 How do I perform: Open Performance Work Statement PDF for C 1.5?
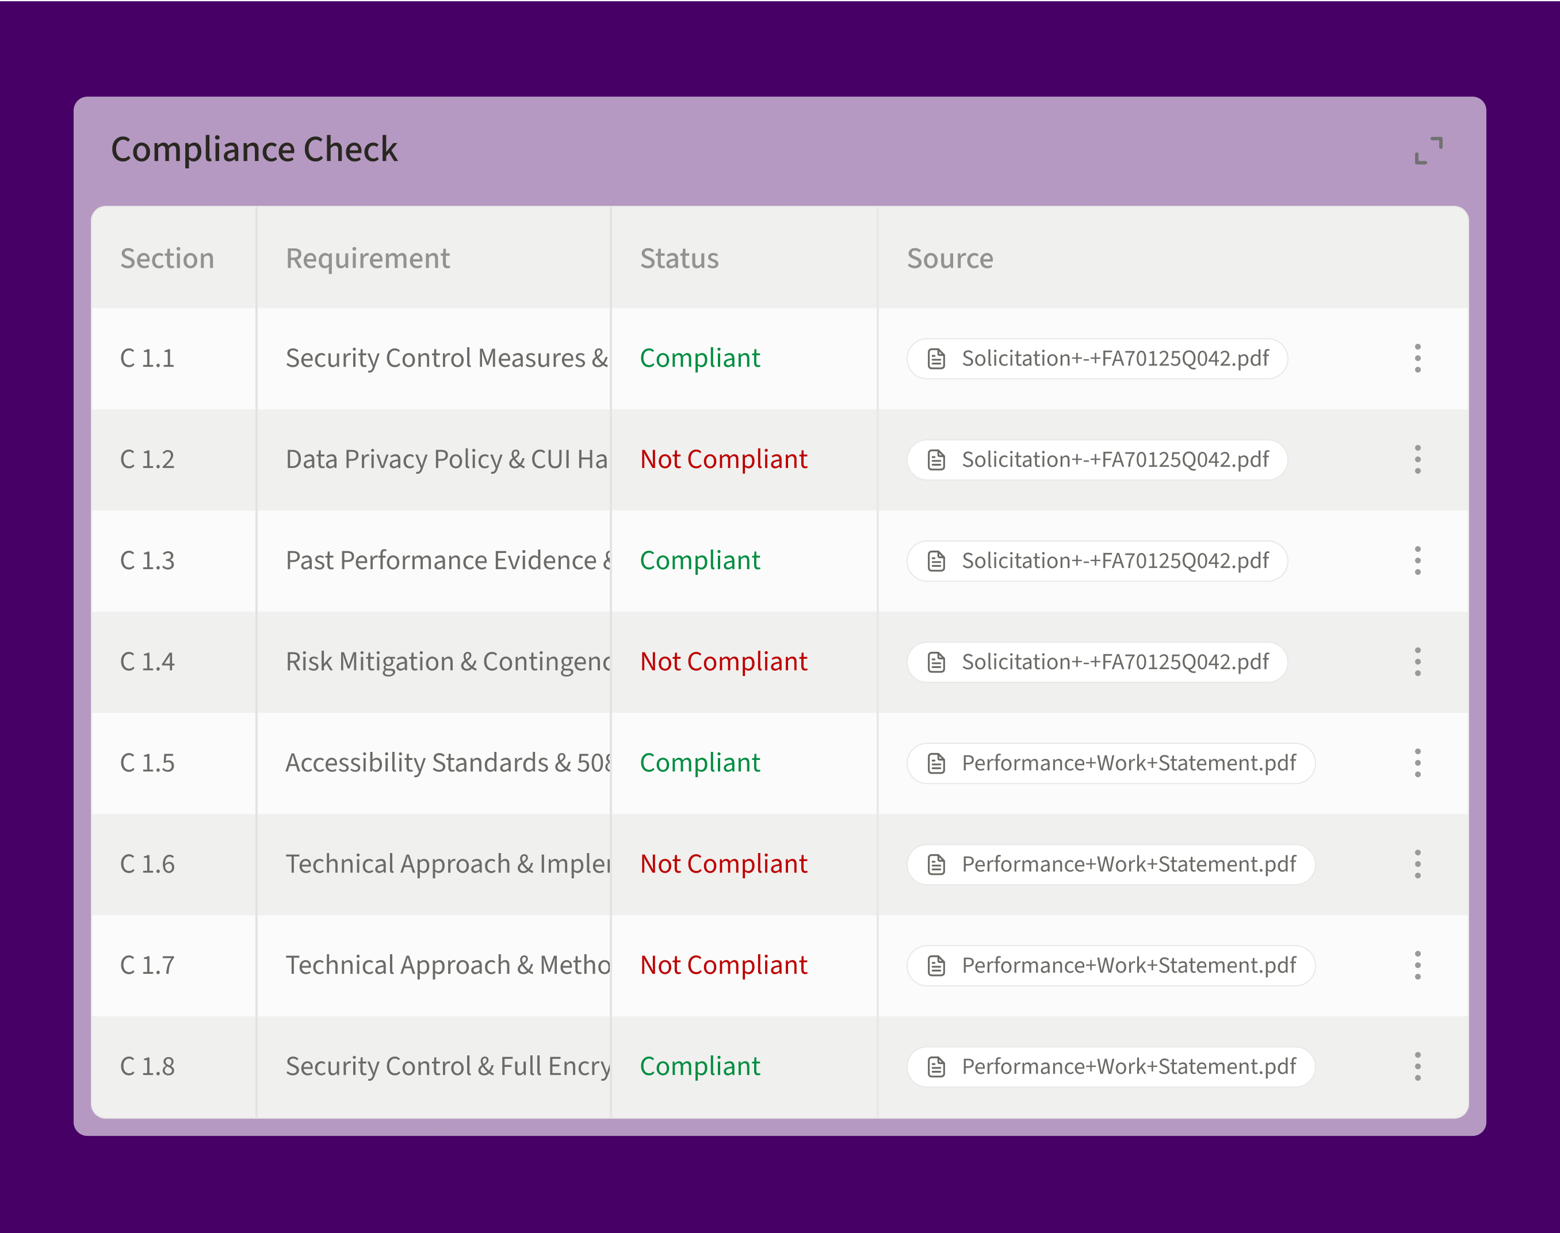point(1110,762)
